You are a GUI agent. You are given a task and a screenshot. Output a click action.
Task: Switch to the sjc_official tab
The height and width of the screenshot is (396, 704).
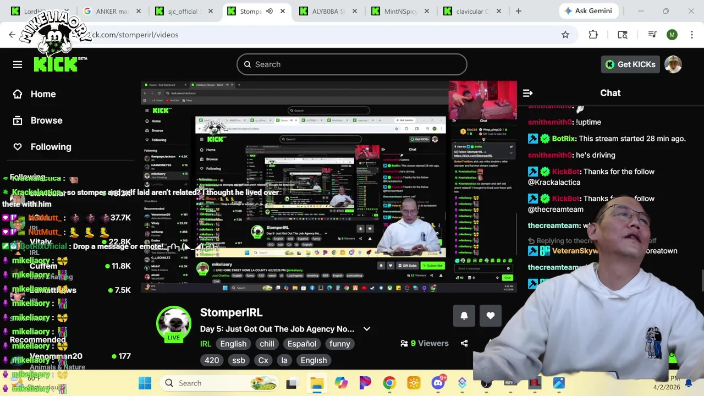click(x=184, y=11)
